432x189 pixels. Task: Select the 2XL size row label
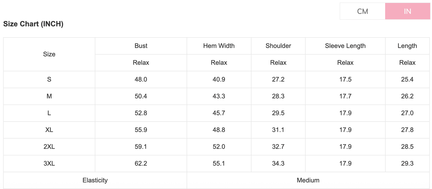pyautogui.click(x=49, y=147)
